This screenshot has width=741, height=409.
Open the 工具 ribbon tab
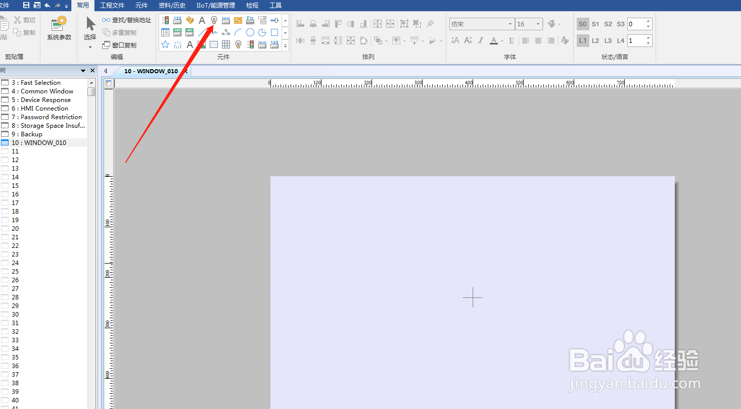coord(275,6)
